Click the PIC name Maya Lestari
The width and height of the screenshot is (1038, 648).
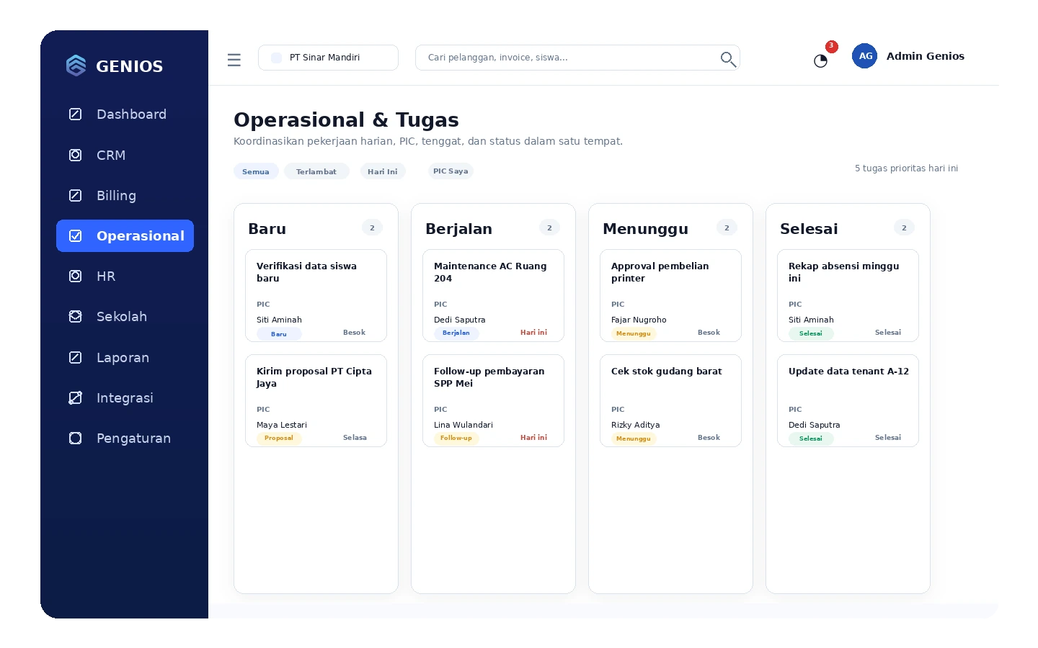coord(282,425)
